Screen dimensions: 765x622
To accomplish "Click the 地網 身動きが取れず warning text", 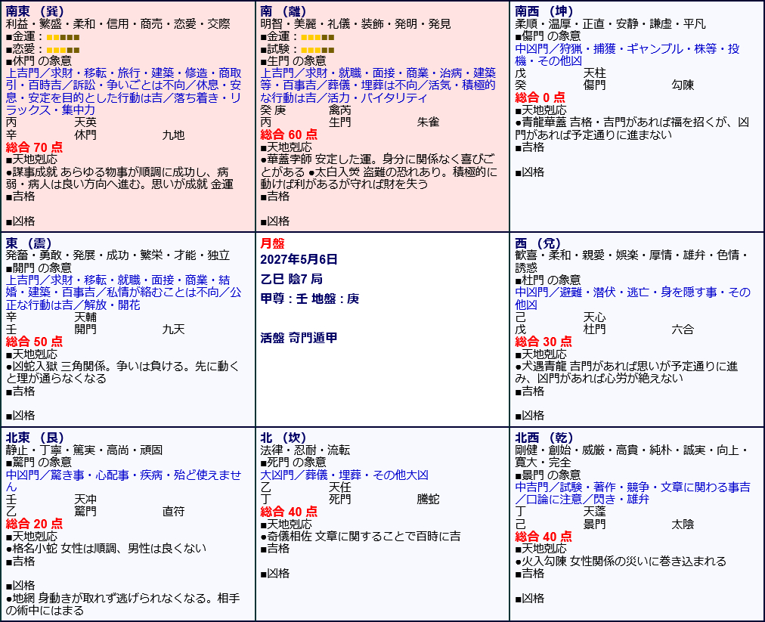I will (123, 605).
